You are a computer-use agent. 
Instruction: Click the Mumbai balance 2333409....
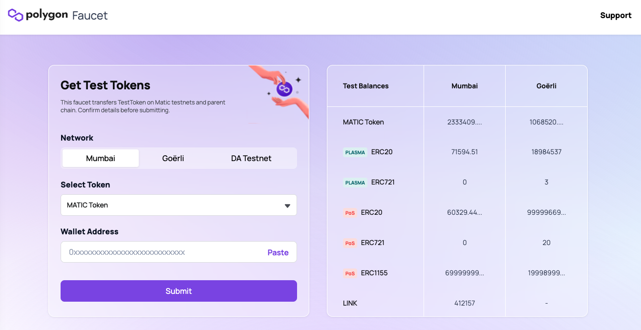465,122
